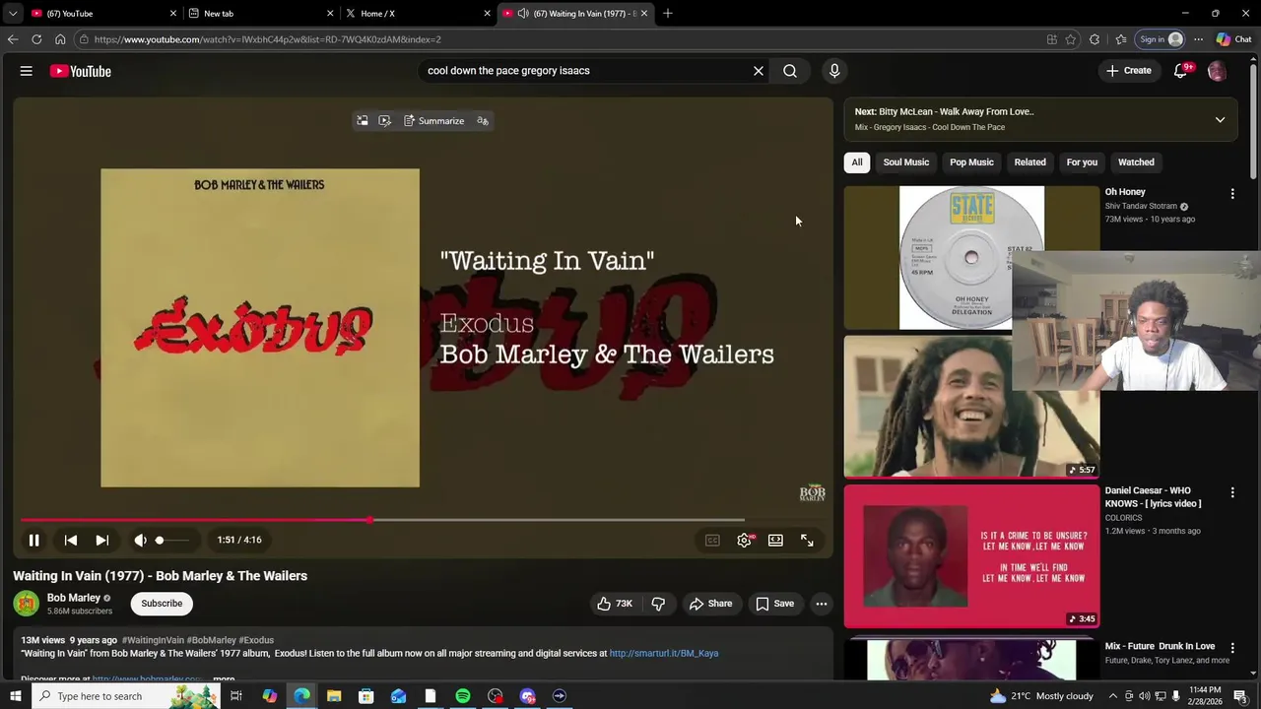Open the Create menu button
1261x709 pixels.
1129,71
